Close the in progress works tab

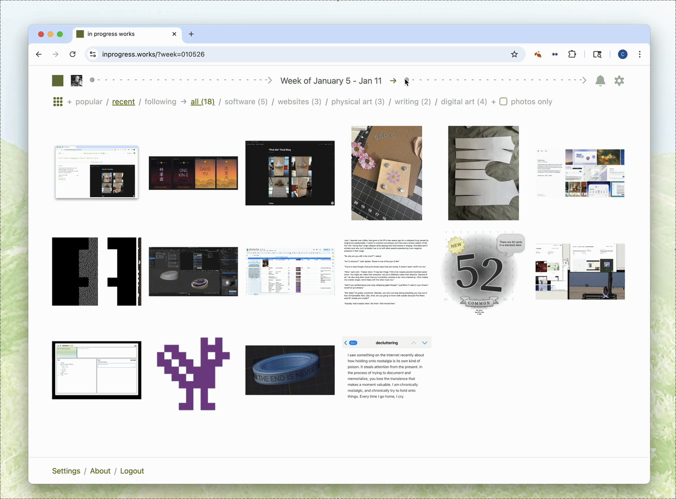[x=174, y=34]
